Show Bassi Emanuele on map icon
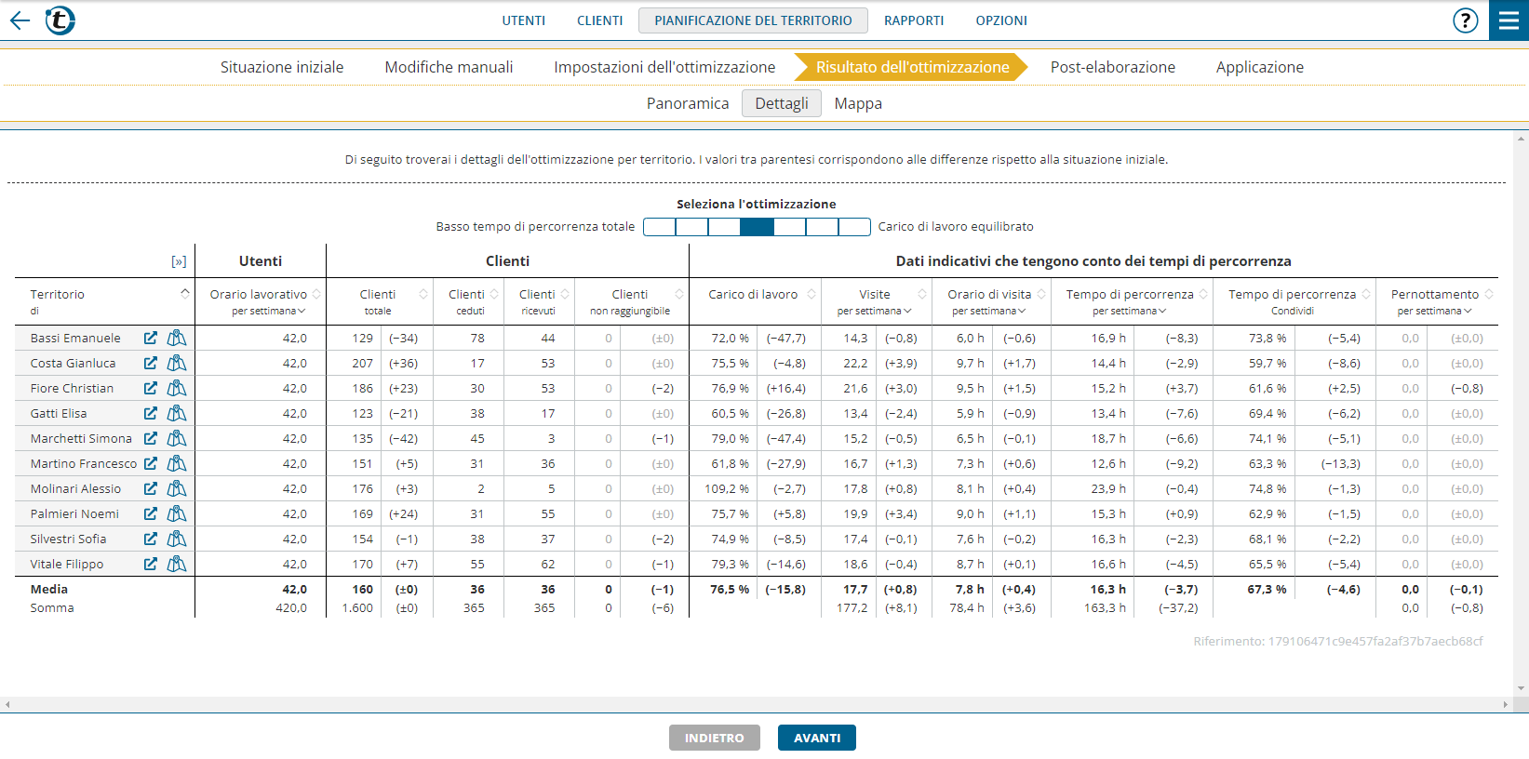 click(177, 338)
